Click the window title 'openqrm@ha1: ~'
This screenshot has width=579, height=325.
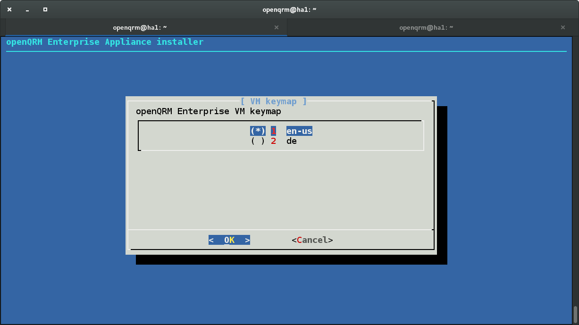point(289,9)
